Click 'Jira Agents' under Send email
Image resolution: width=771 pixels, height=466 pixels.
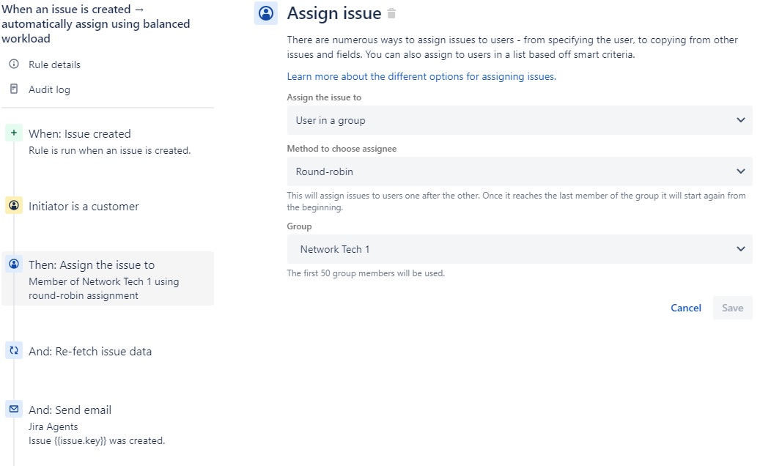53,426
